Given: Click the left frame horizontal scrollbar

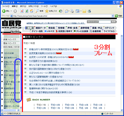Looking at the screenshot, I should point(10,110).
